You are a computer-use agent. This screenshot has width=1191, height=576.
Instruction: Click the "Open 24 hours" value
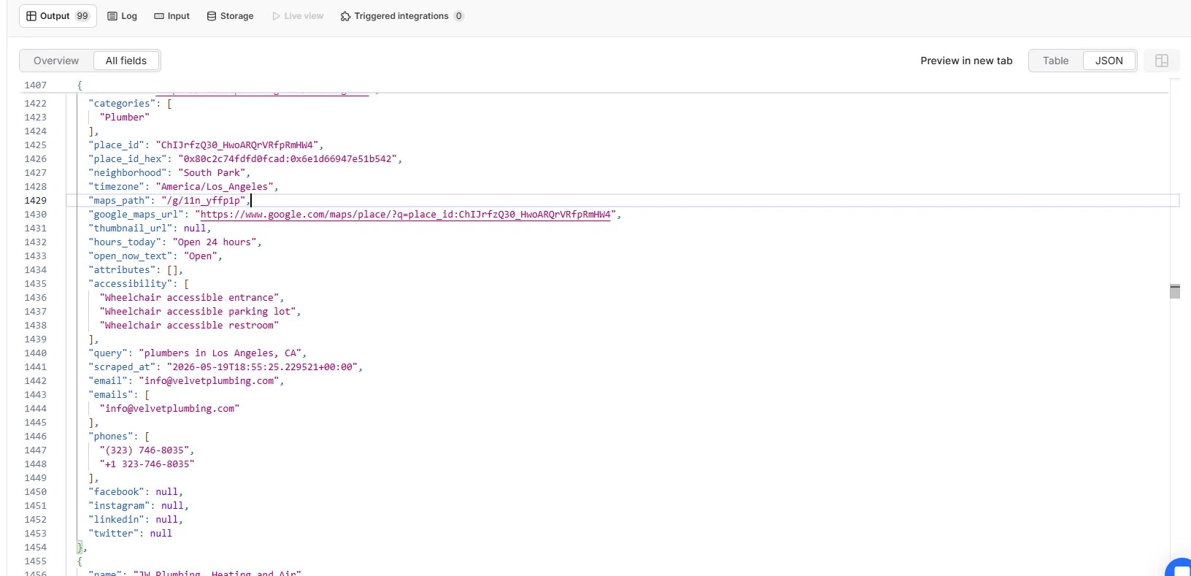[x=215, y=242]
